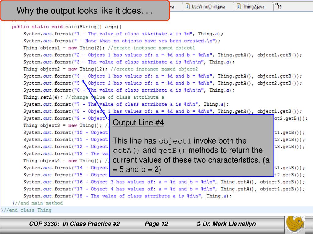Click the 'Thing object1 = new Thing(2);' statement
This screenshot has height=234, width=313.
(x=64, y=48)
